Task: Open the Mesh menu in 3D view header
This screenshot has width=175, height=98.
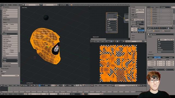Action: click(18, 85)
